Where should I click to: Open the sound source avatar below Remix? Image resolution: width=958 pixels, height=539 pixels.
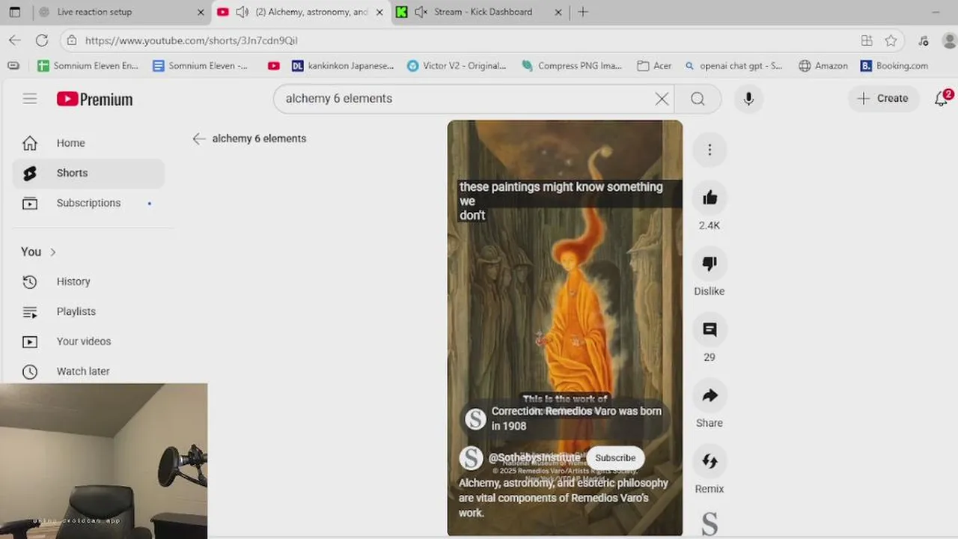(710, 524)
